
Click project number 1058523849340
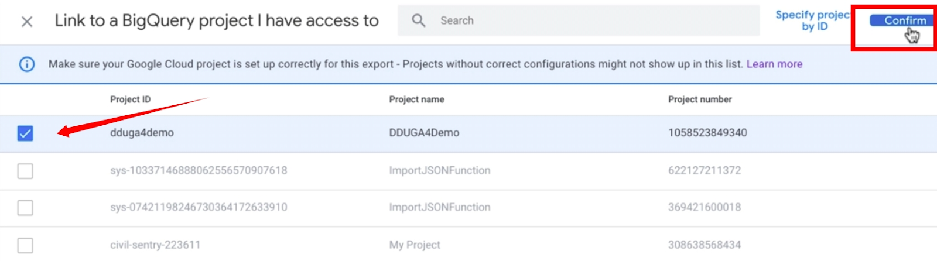click(707, 133)
